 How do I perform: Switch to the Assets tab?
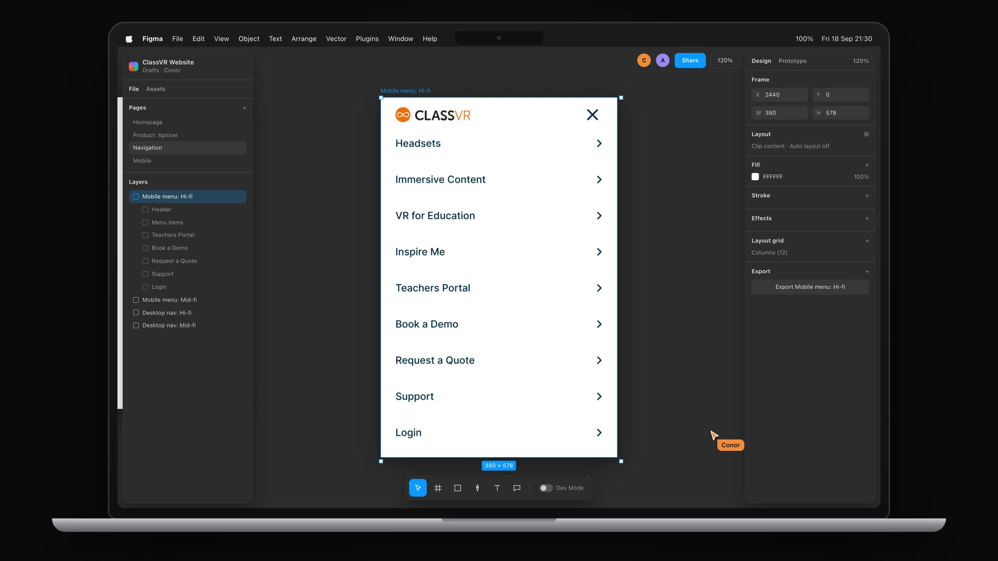click(156, 89)
